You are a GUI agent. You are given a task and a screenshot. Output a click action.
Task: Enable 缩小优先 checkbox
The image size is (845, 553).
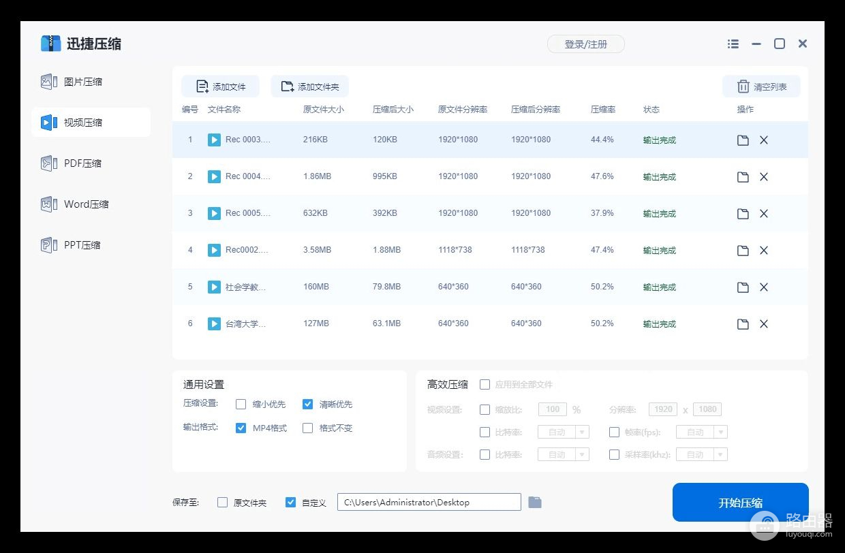[x=241, y=405]
